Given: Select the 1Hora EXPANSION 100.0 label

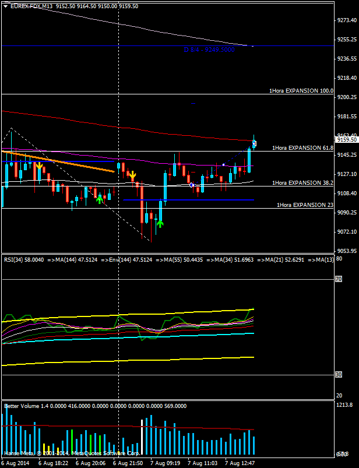Looking at the screenshot, I should point(301,91).
